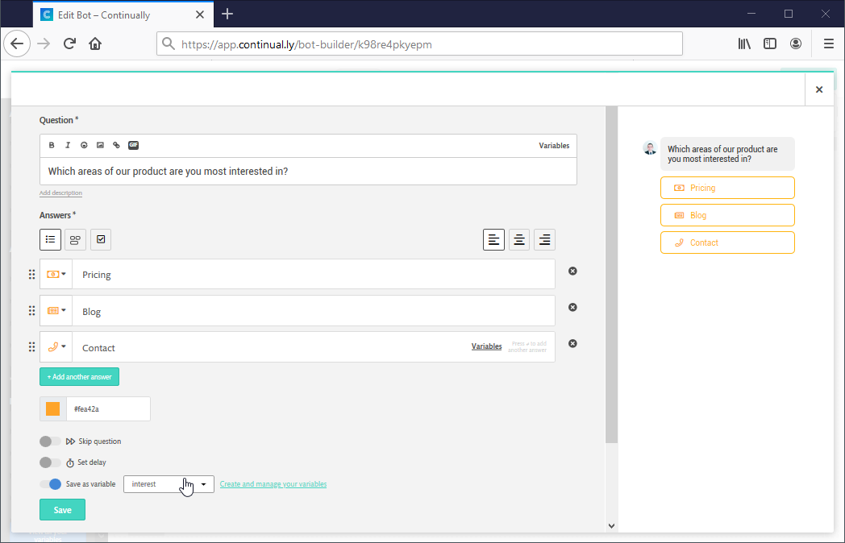This screenshot has width=845, height=543.
Task: Apply bold formatting in question editor
Action: [52, 145]
